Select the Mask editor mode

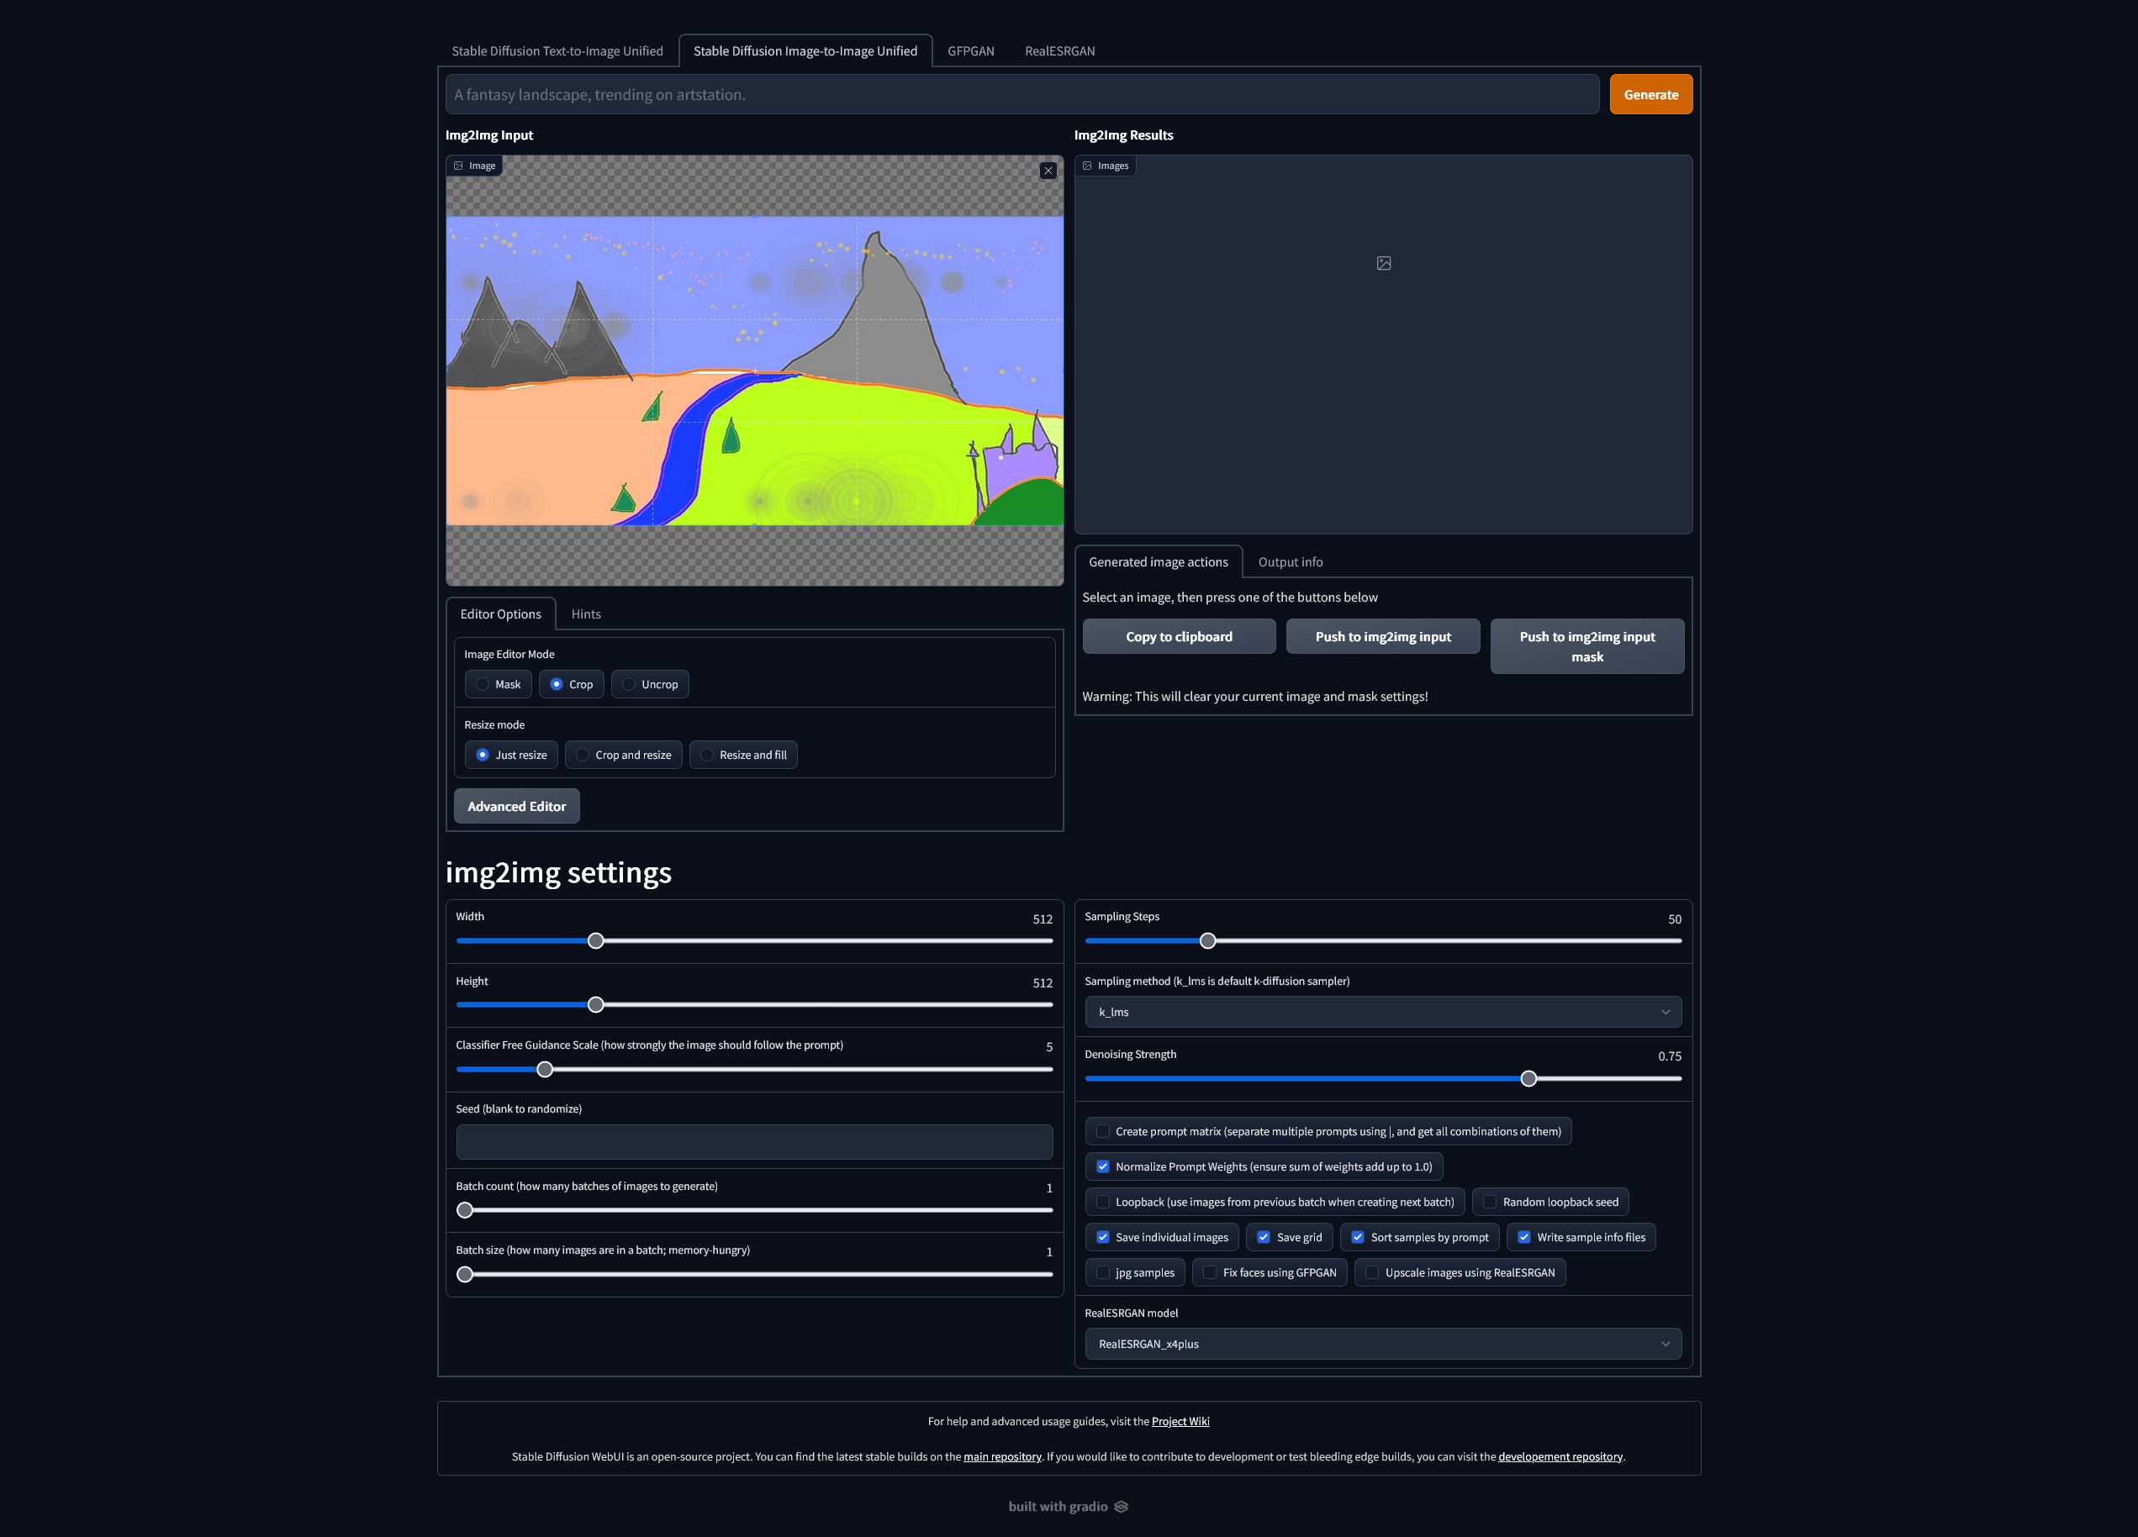(483, 684)
